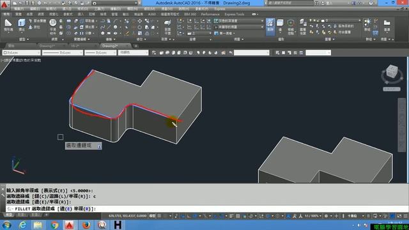
Task: Click the Match Layer button
Action: [343, 33]
